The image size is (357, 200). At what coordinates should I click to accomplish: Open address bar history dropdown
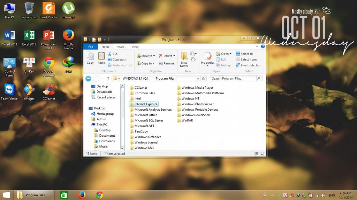198,79
